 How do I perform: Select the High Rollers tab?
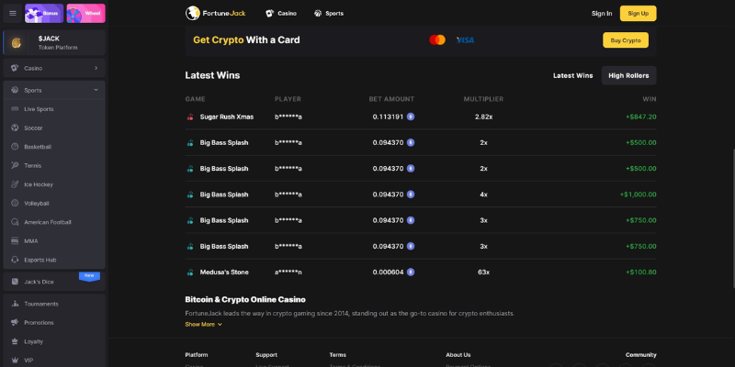[x=628, y=75]
